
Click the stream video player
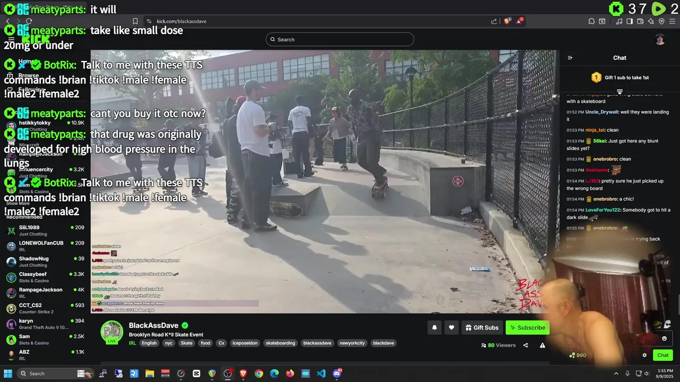click(x=325, y=181)
